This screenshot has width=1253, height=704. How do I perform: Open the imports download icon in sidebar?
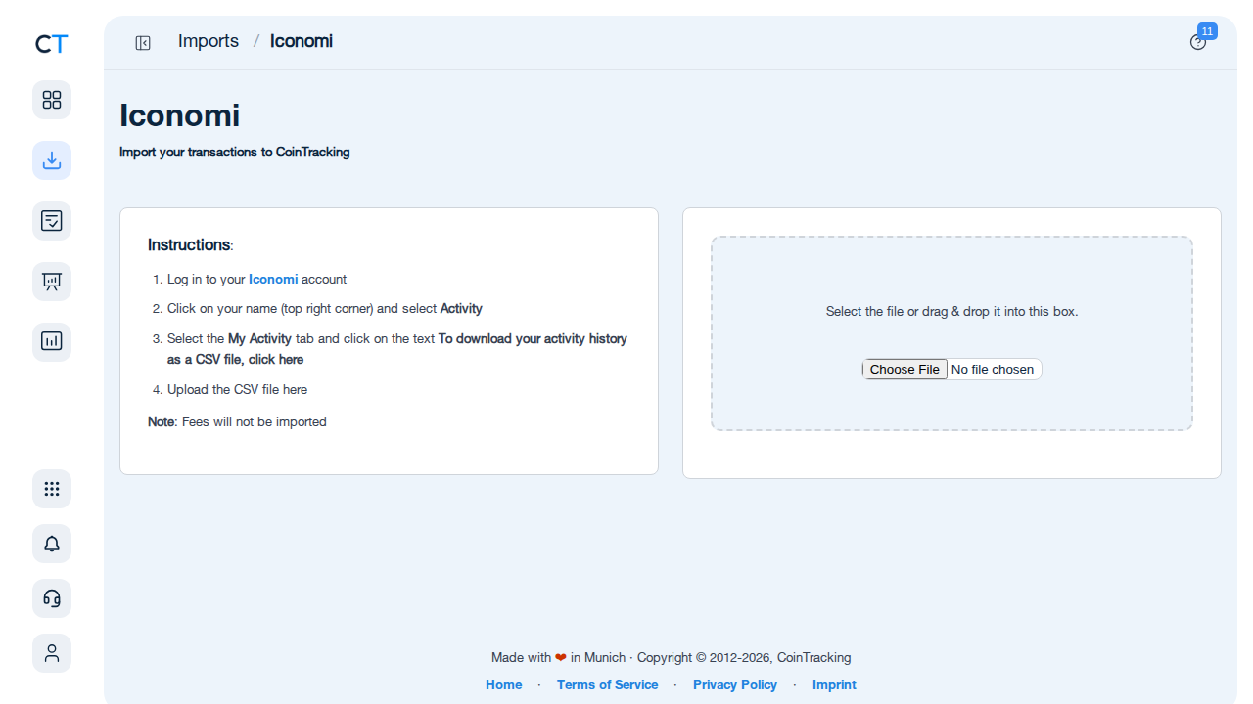pos(52,160)
